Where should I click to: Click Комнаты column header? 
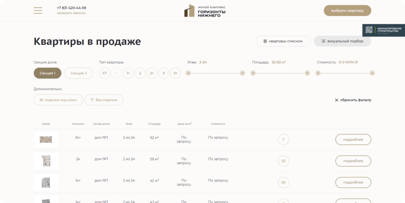point(78,124)
